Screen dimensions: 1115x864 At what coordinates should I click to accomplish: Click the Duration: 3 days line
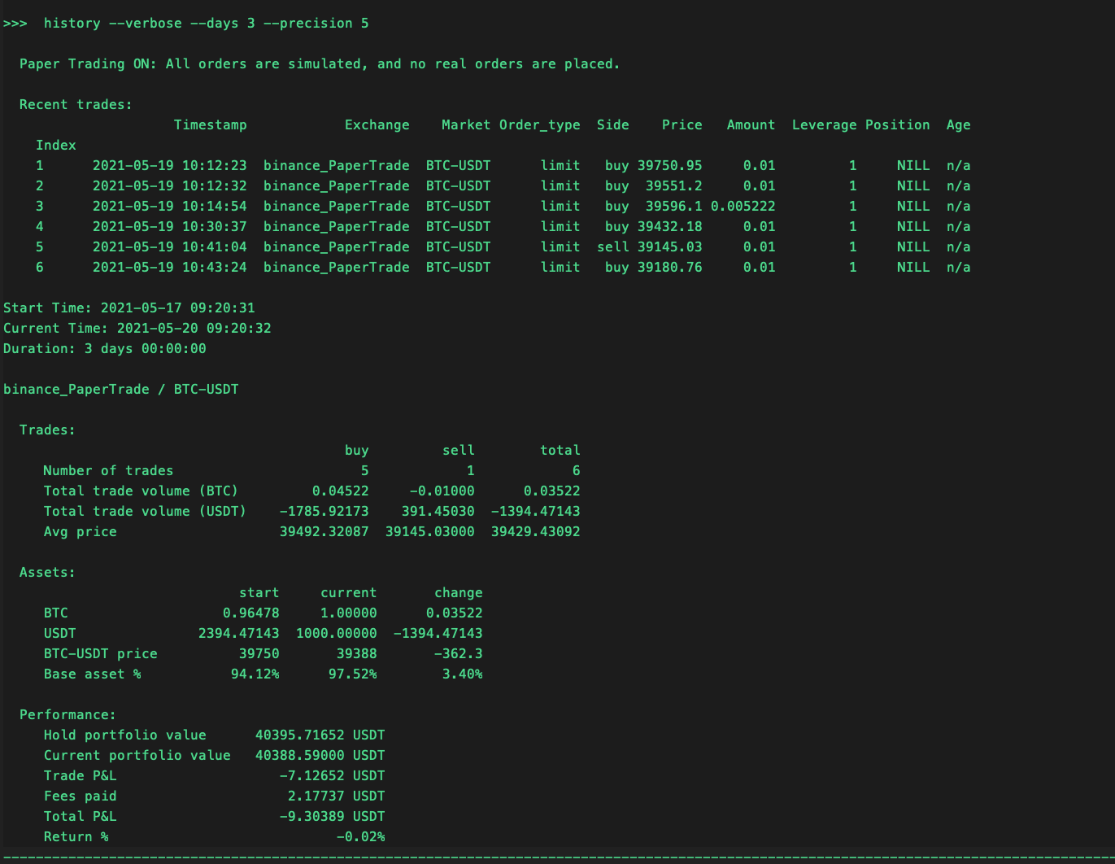point(104,349)
